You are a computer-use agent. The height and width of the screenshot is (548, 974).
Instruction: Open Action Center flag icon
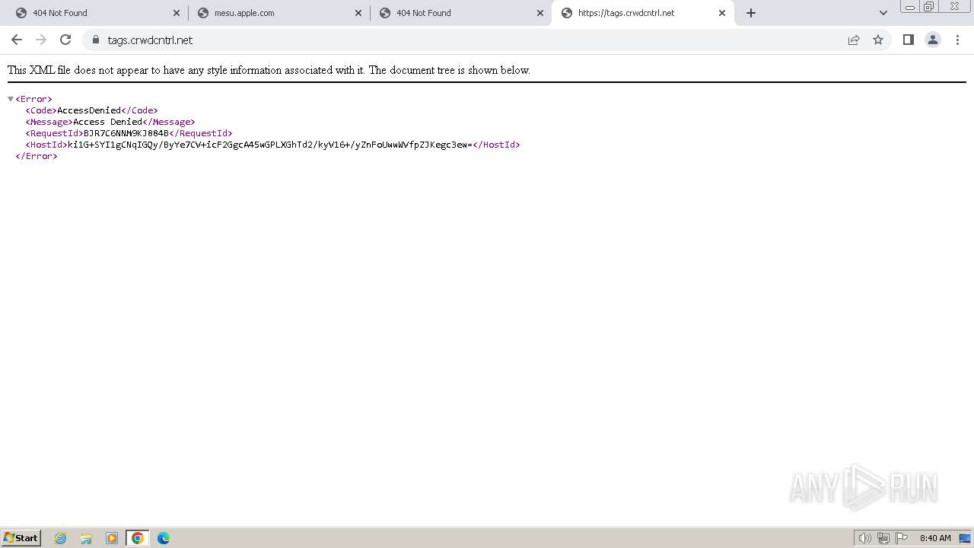tap(902, 538)
